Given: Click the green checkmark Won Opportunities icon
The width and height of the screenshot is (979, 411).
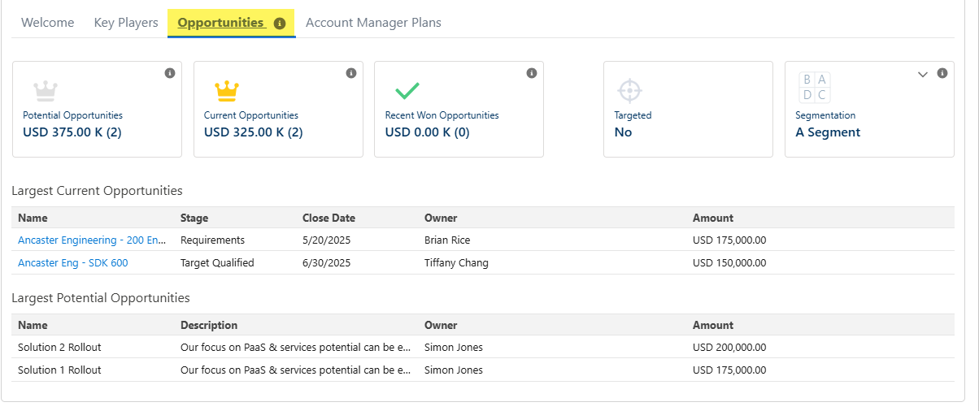Looking at the screenshot, I should (x=407, y=89).
